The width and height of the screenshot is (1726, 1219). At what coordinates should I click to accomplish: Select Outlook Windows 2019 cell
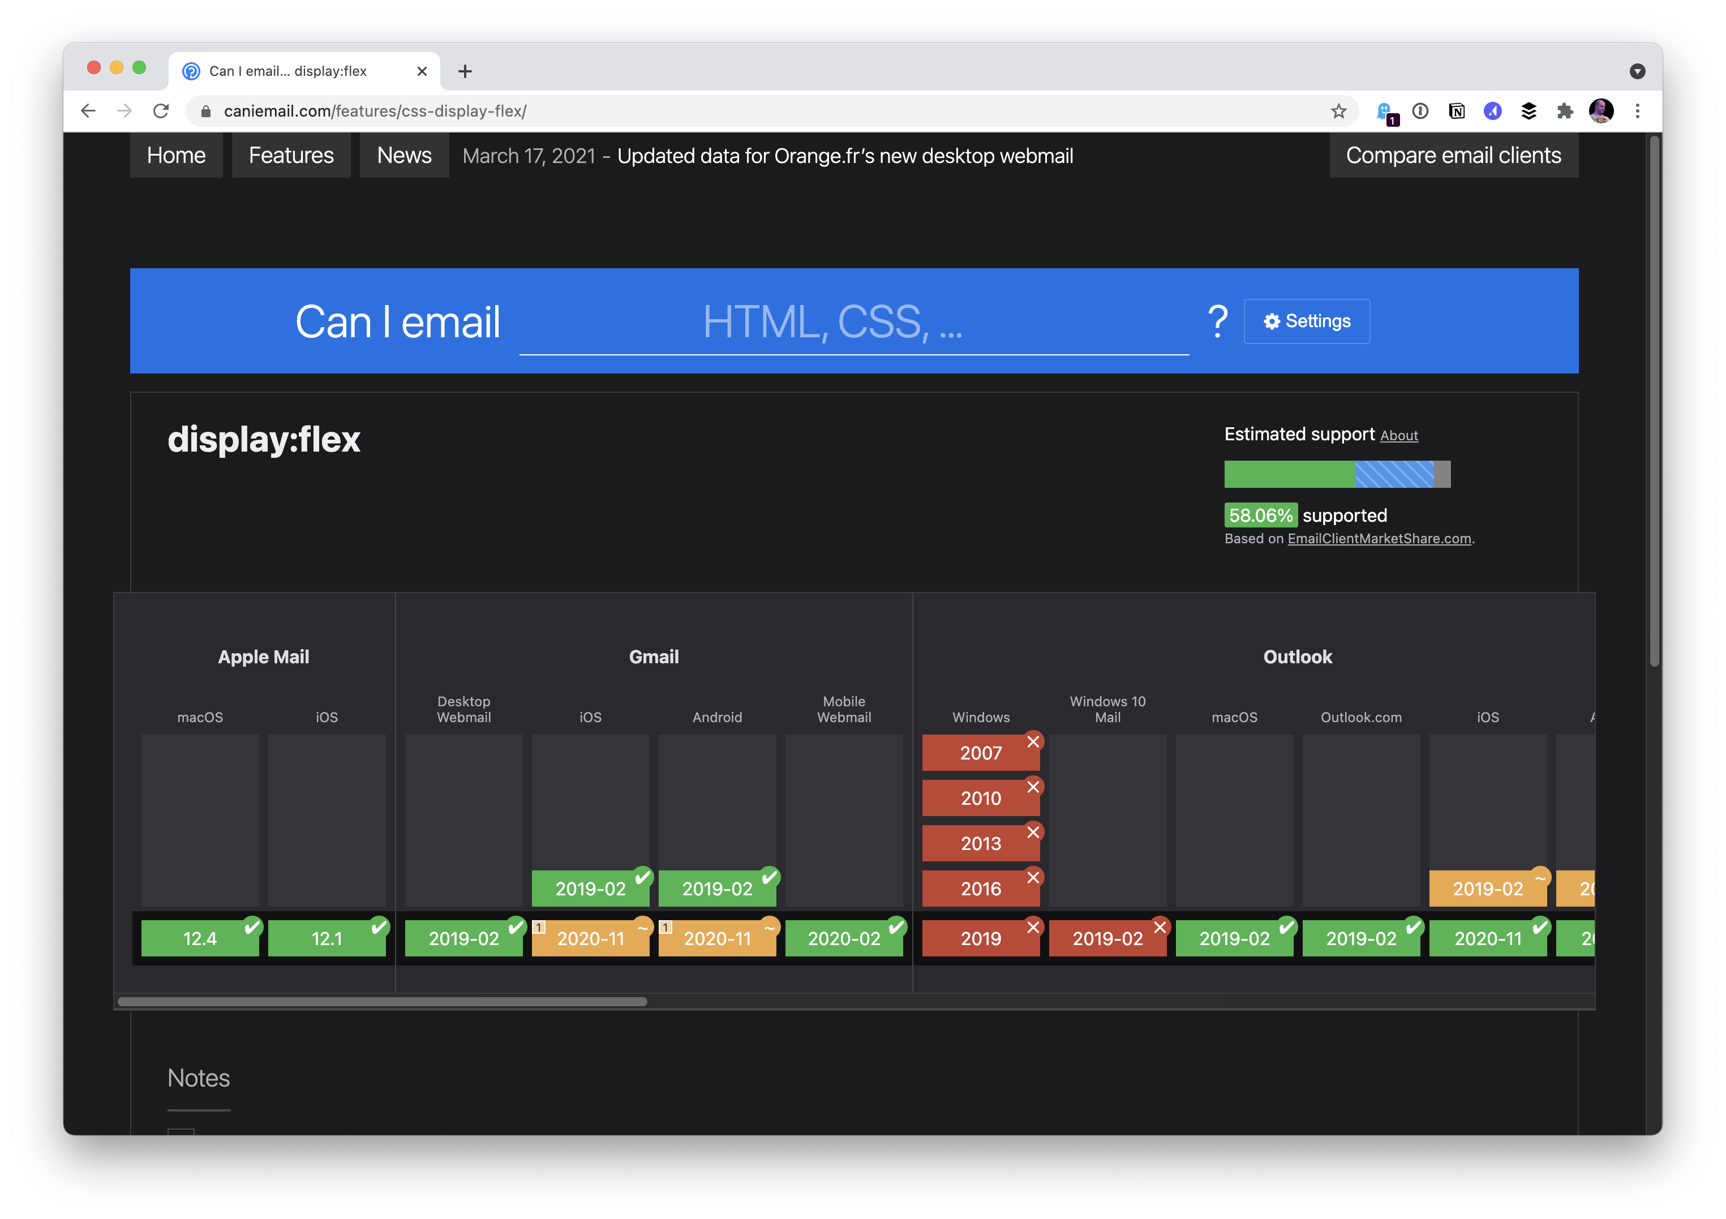(981, 938)
